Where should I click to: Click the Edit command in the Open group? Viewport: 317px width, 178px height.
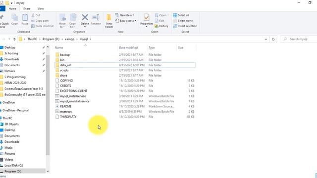click(x=159, y=21)
